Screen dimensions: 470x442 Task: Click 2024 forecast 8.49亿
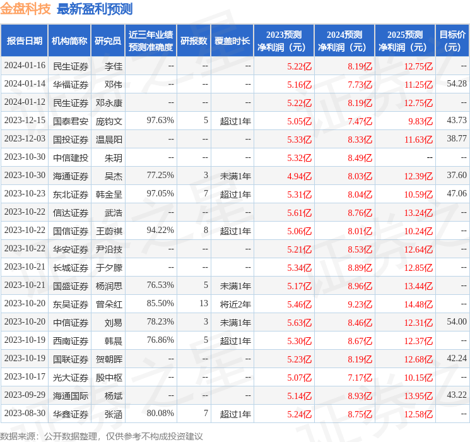coord(360,158)
